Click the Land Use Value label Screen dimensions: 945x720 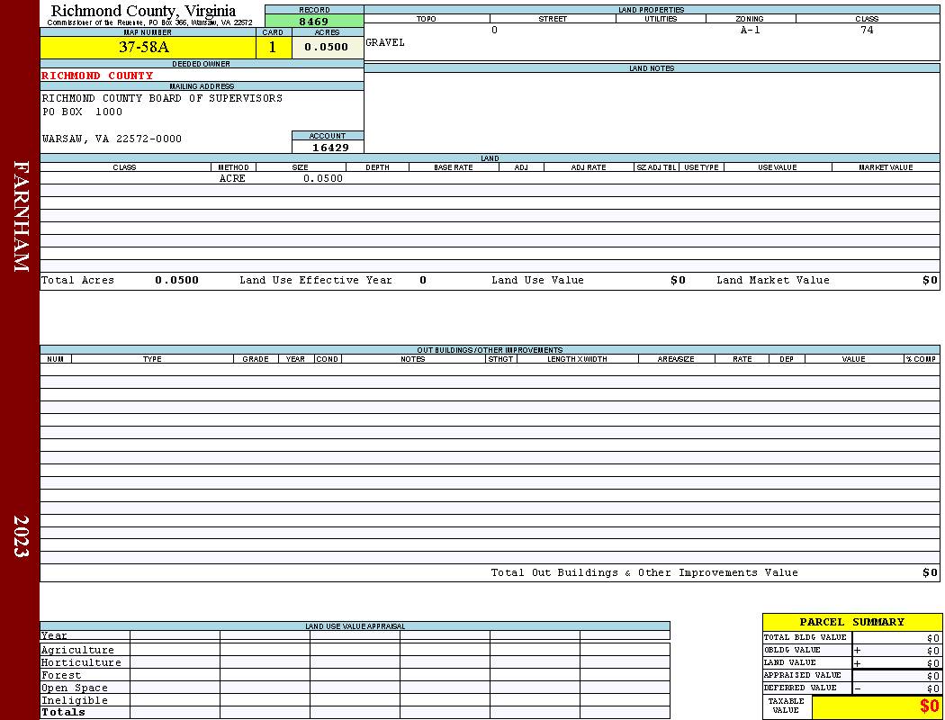(537, 280)
